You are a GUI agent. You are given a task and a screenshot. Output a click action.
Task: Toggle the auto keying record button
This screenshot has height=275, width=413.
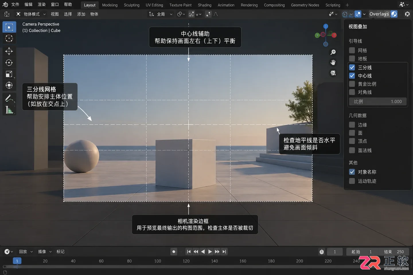[174, 252]
